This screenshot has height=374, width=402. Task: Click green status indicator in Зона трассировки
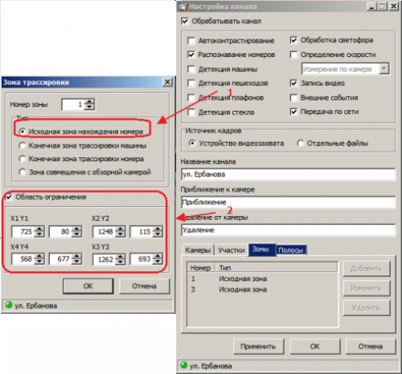[x=9, y=305]
